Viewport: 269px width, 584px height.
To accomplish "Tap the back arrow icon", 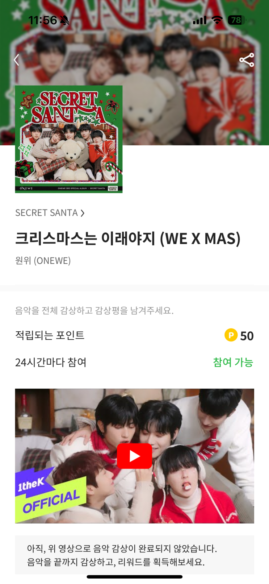I will 16,60.
